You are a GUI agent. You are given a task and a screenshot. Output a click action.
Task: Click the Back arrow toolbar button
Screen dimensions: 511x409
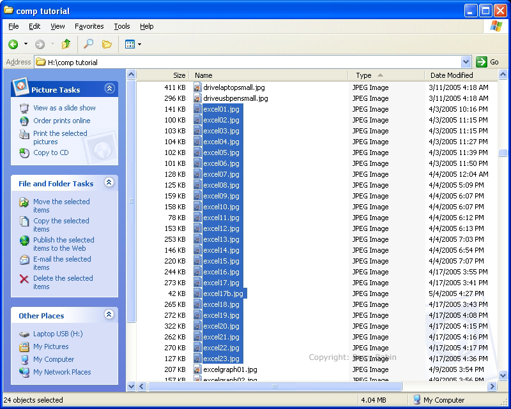[x=13, y=44]
